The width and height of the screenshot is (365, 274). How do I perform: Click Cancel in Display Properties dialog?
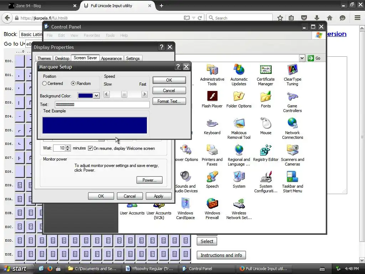coord(130,196)
